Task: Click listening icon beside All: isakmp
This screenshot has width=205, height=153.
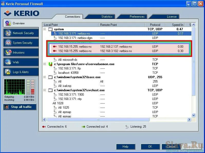Action: pyautogui.click(x=55, y=86)
